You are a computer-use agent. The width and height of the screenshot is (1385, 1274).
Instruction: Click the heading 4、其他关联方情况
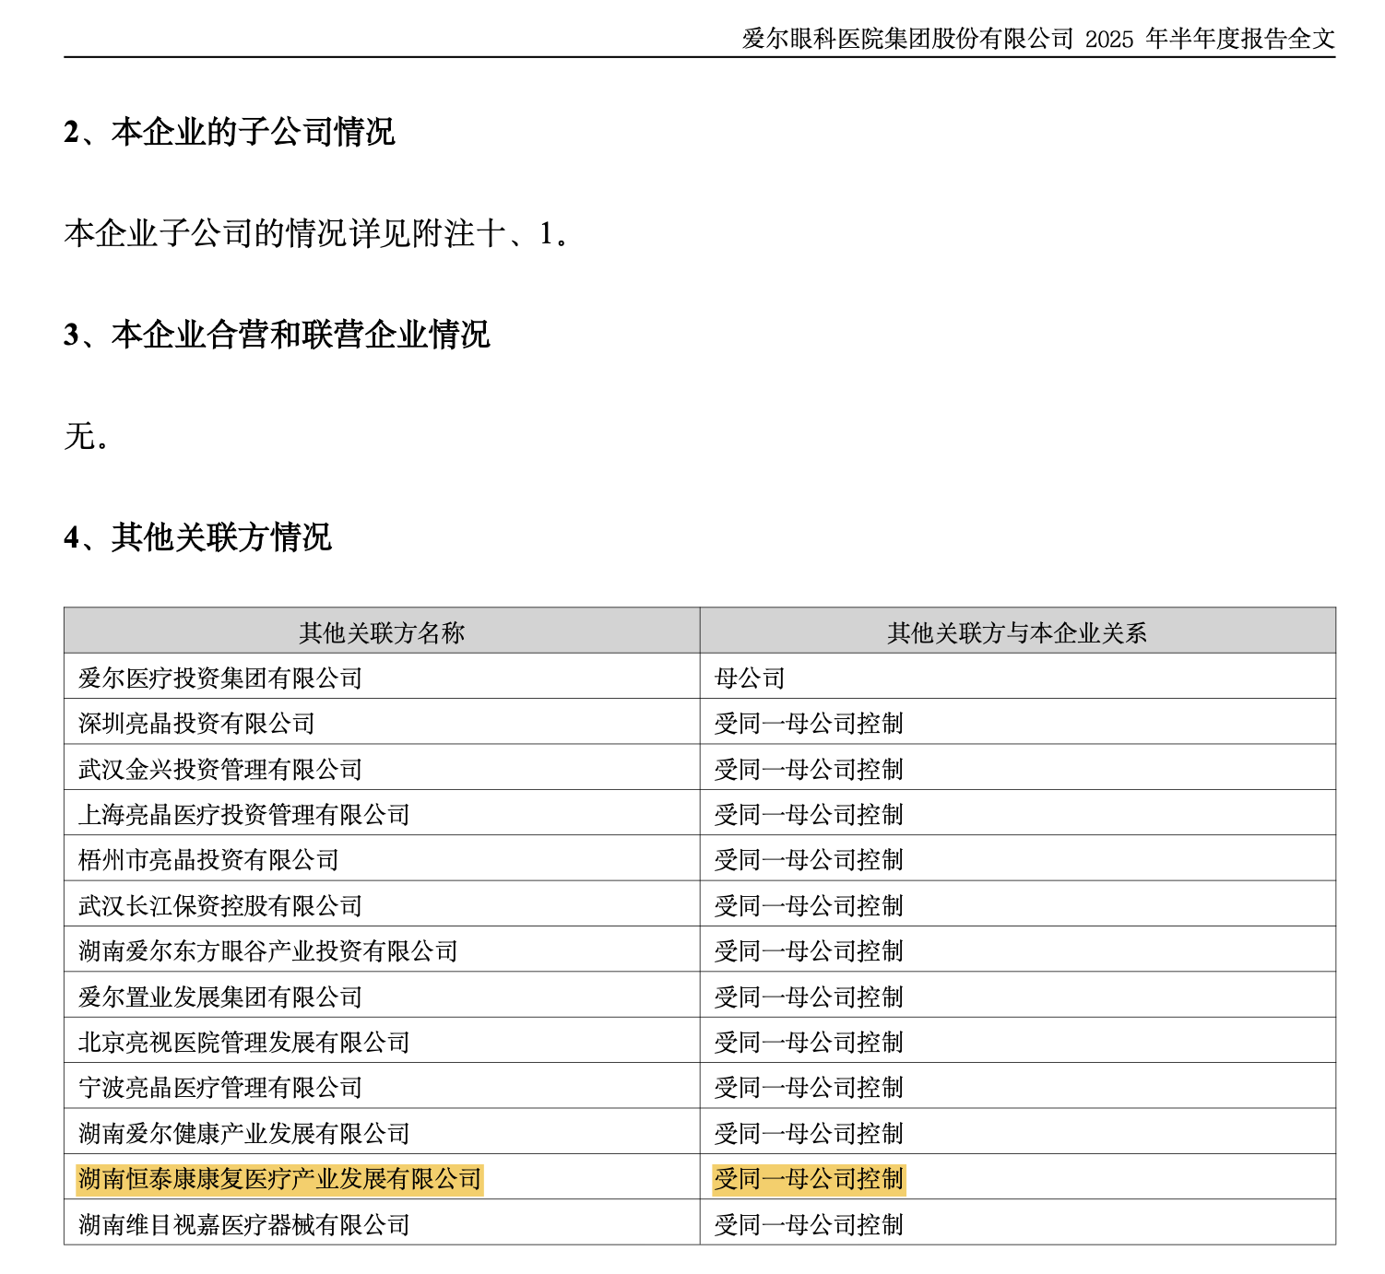203,538
